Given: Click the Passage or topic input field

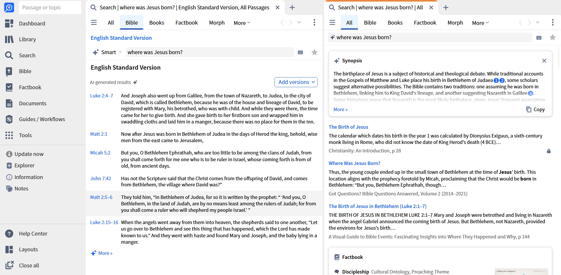Looking at the screenshot, I should click(x=50, y=8).
